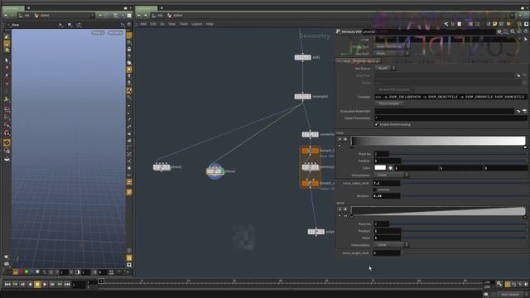
Task: Click the Evaluation Node Path input field
Action: [x=444, y=111]
